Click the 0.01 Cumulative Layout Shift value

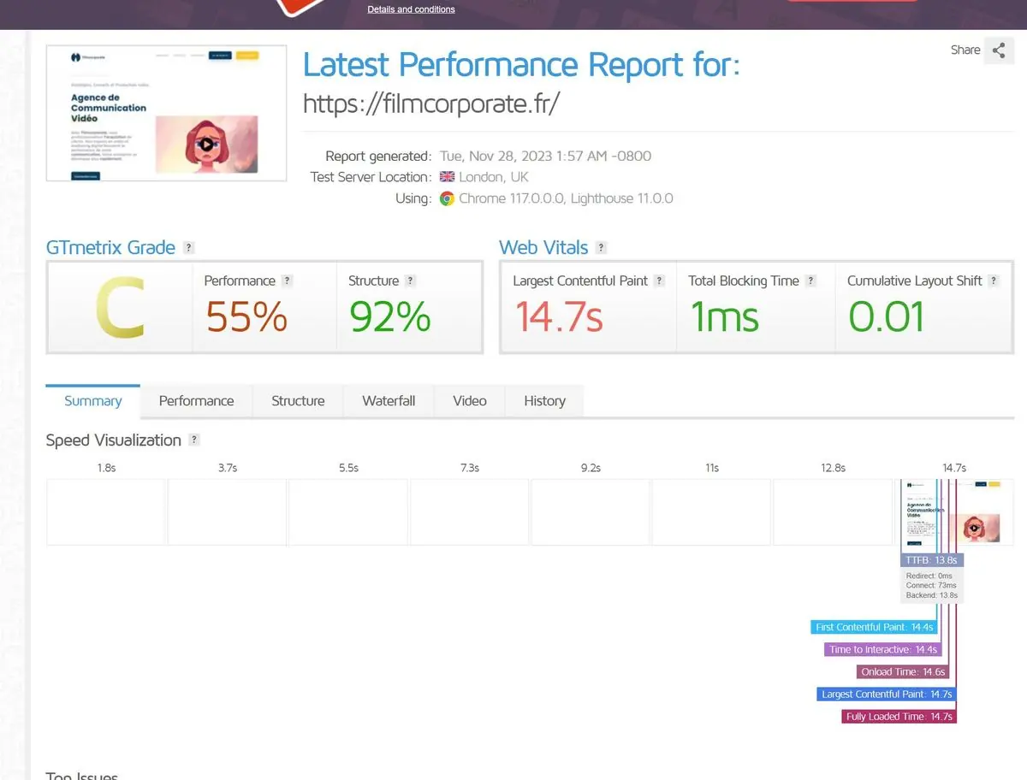pyautogui.click(x=887, y=317)
